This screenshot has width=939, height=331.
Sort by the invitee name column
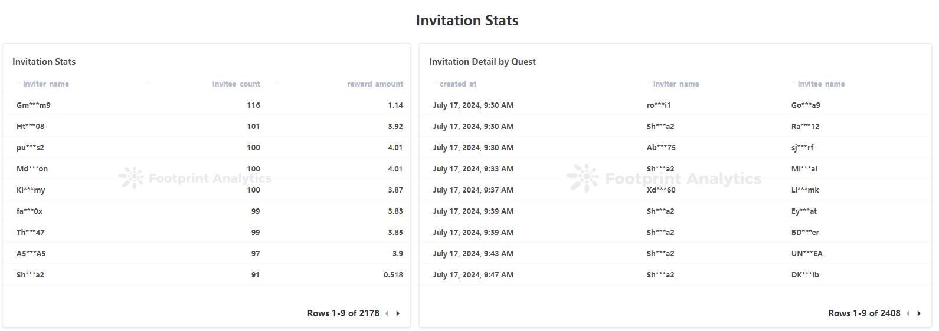click(x=820, y=84)
